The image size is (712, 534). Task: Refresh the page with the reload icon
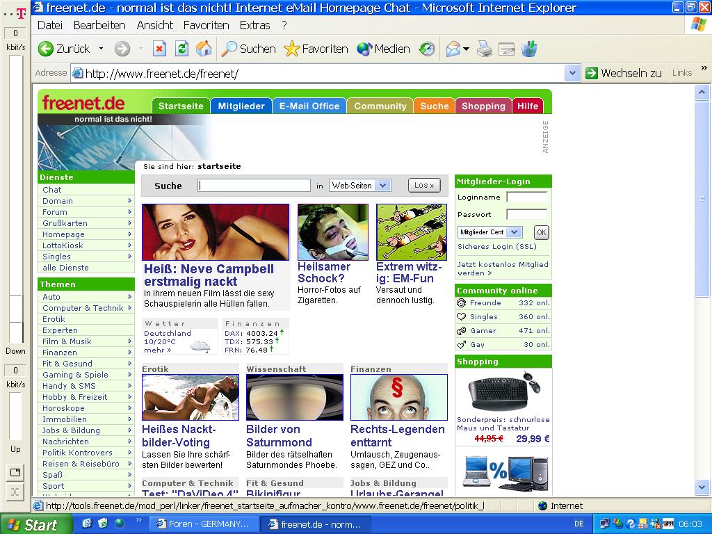(x=181, y=49)
